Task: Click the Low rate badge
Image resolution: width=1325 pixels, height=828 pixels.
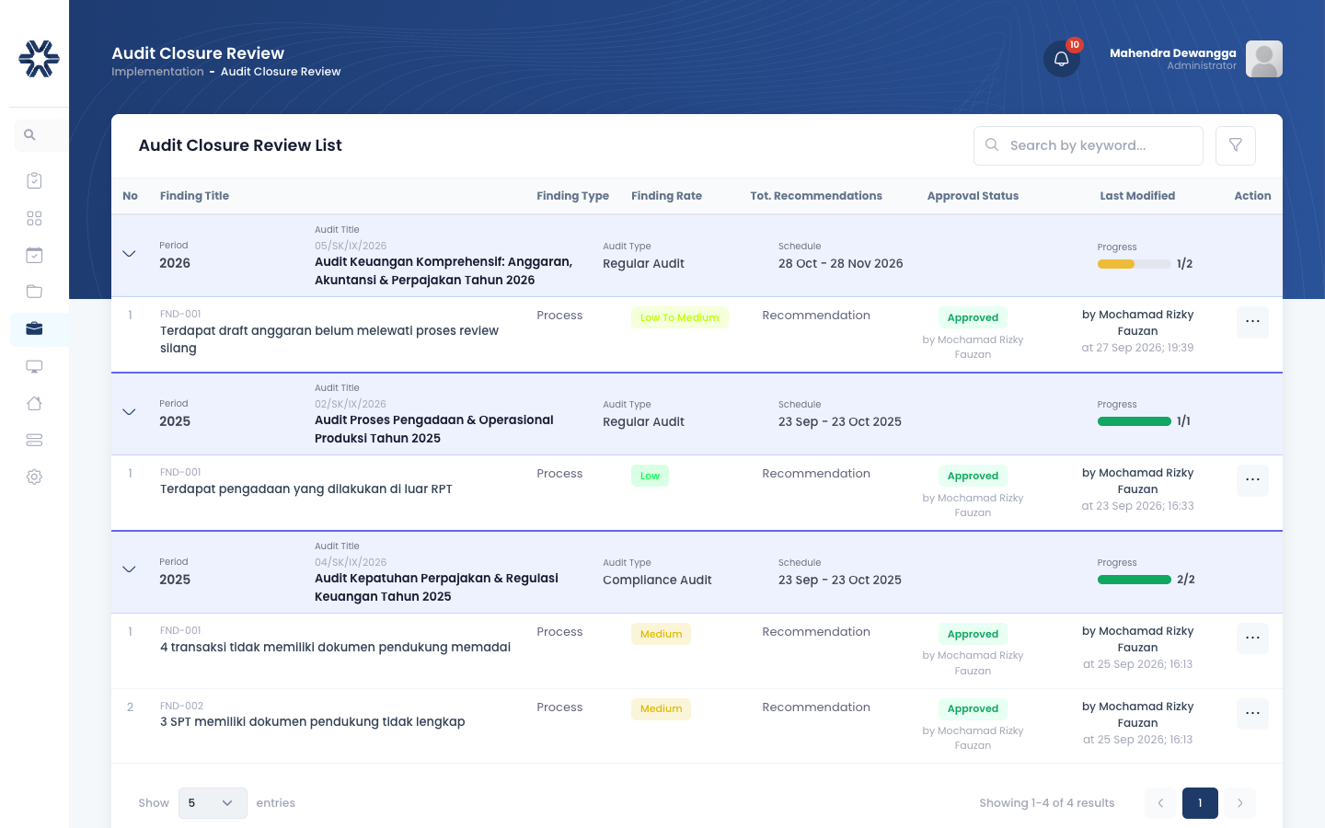Action: pos(650,476)
